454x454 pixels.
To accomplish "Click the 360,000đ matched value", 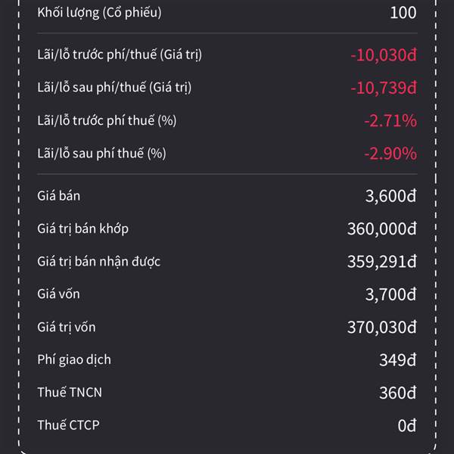I will click(x=382, y=229).
